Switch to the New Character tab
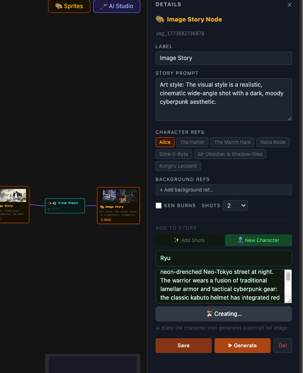Screen dimensions: 303x373 pyautogui.click(x=258, y=240)
